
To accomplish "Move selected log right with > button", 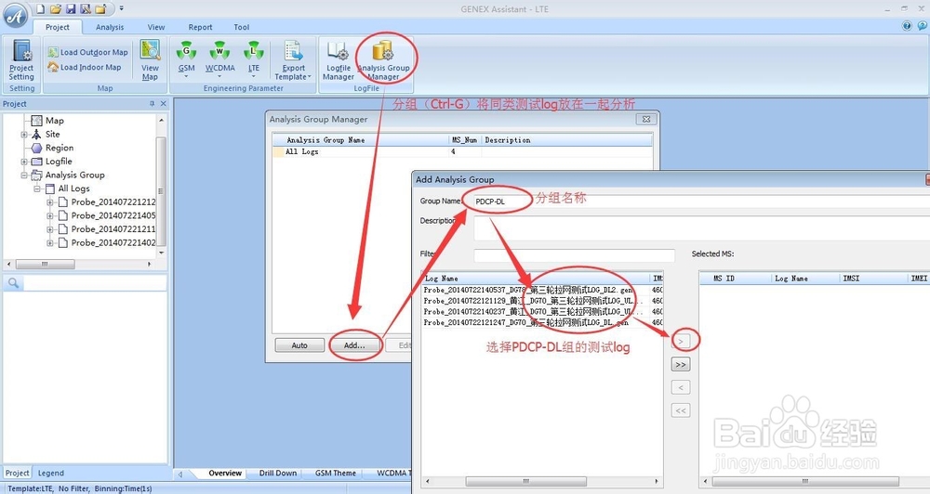I will click(681, 341).
